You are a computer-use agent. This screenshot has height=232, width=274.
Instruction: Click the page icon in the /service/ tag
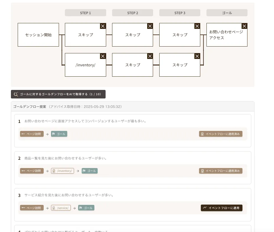pos(54,208)
